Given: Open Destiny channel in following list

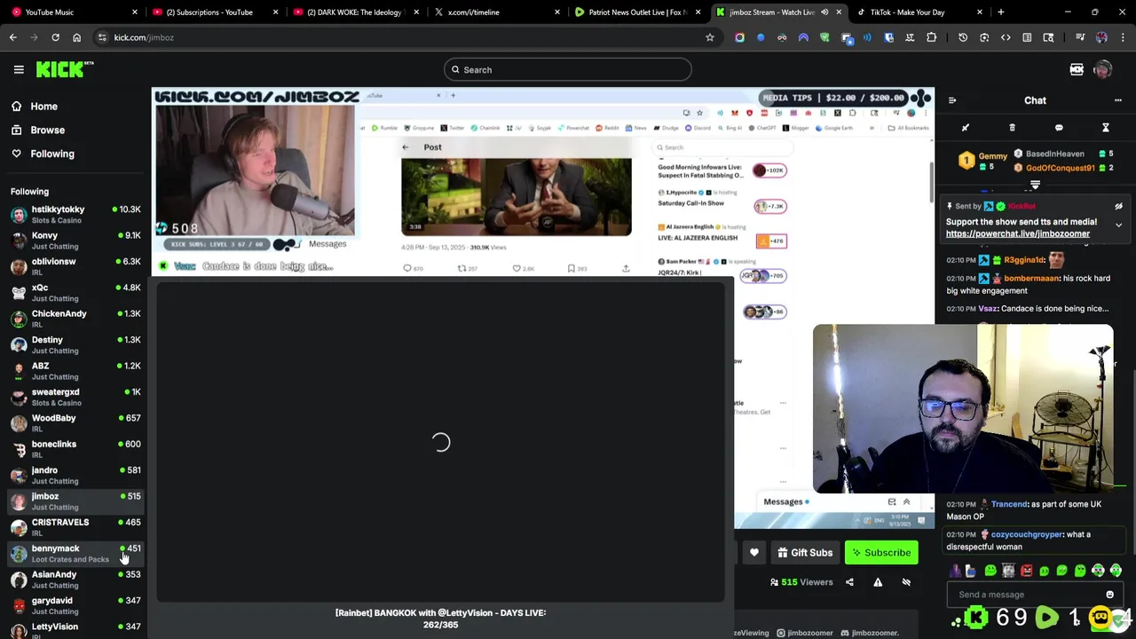Looking at the screenshot, I should pyautogui.click(x=75, y=344).
